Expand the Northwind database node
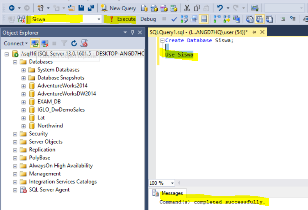 click(24, 126)
